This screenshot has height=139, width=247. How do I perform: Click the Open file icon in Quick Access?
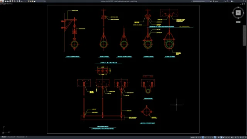[8, 1]
